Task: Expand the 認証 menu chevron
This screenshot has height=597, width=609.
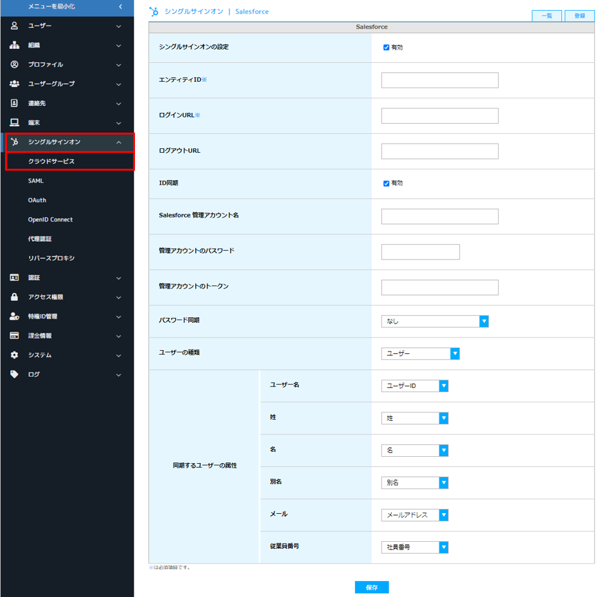Action: (119, 278)
